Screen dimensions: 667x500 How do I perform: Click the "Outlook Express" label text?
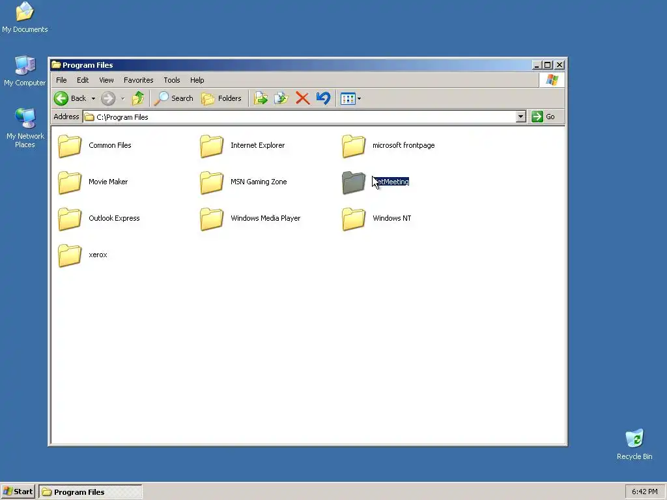(x=114, y=218)
